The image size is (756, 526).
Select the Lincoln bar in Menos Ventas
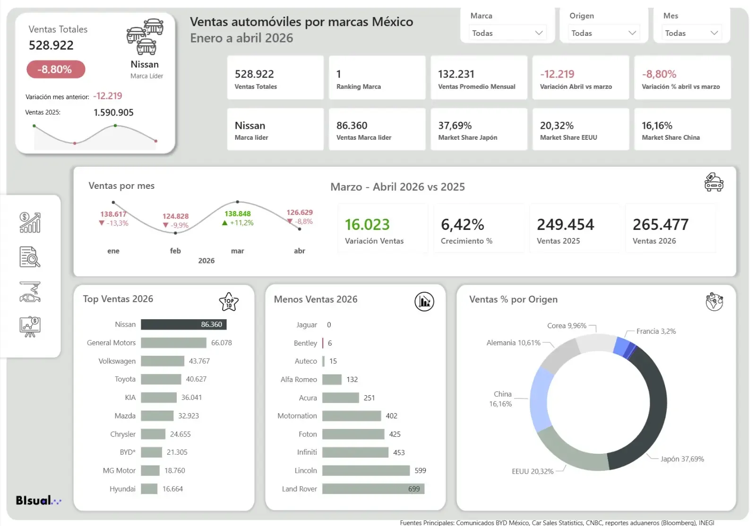click(x=366, y=471)
